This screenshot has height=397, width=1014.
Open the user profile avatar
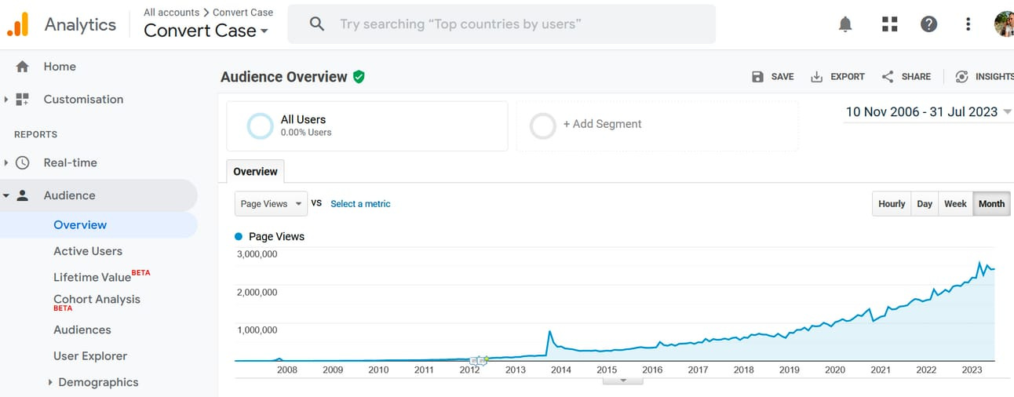click(x=1004, y=24)
